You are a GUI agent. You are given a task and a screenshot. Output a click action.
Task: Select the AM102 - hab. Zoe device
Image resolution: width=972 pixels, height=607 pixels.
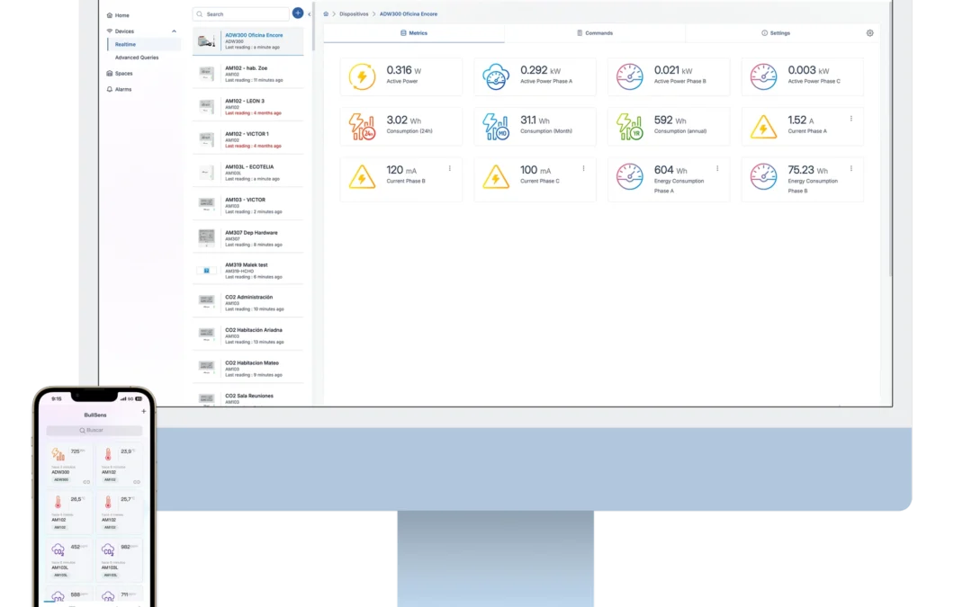point(247,72)
